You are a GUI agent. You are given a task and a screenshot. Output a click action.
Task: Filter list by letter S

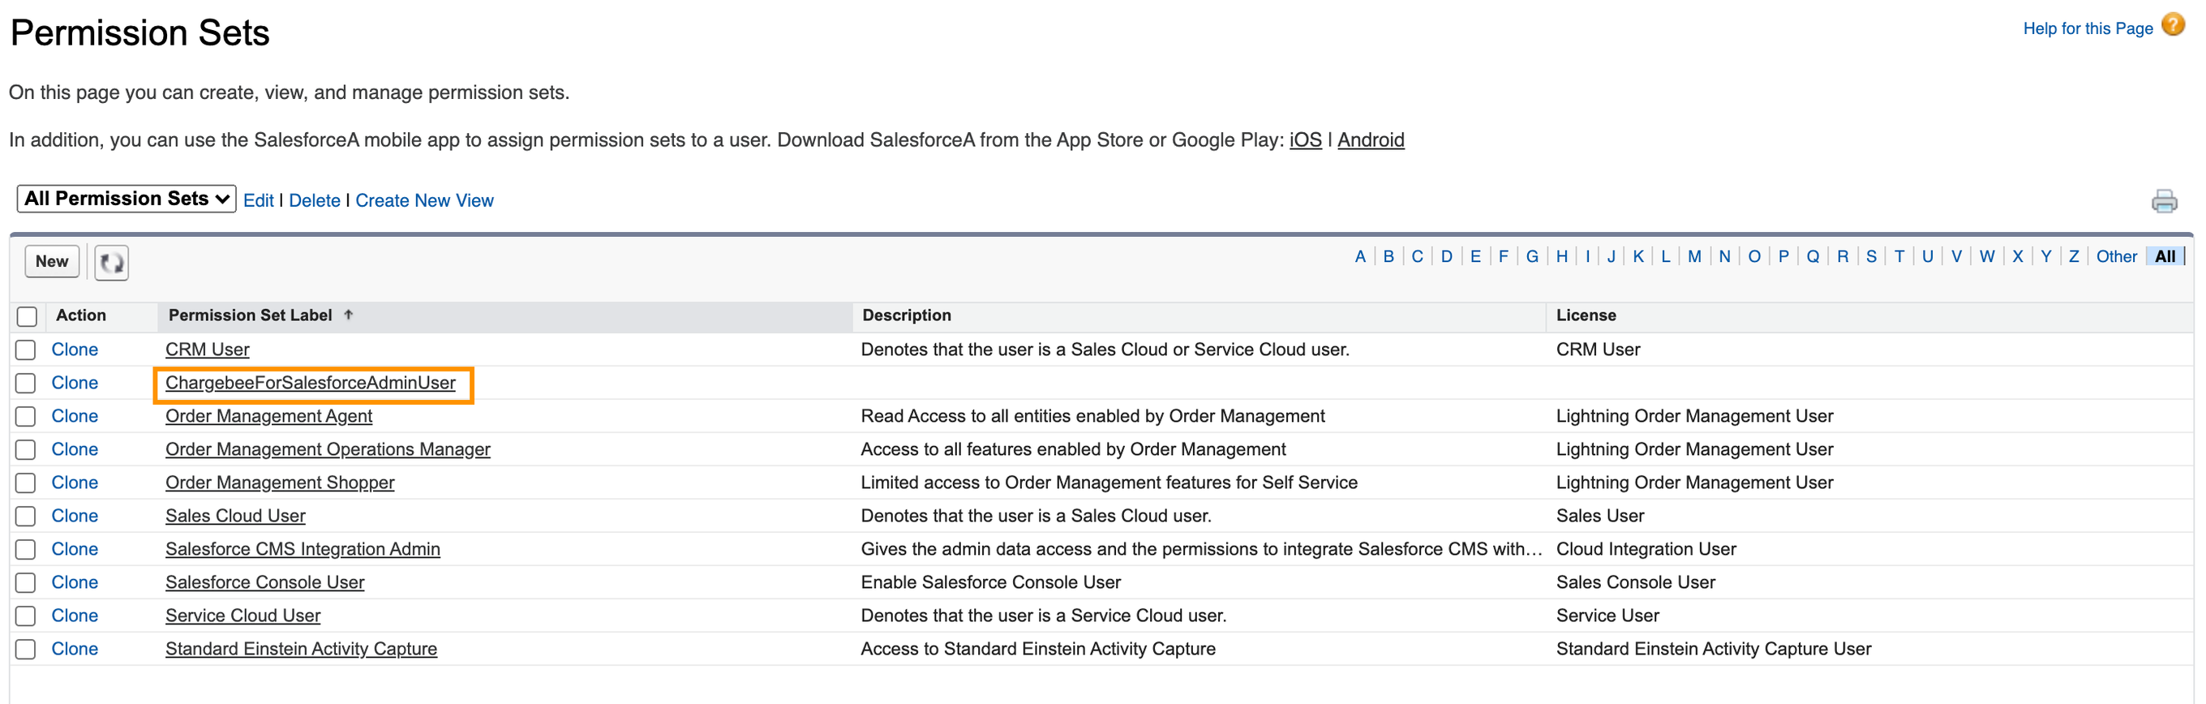(1870, 256)
